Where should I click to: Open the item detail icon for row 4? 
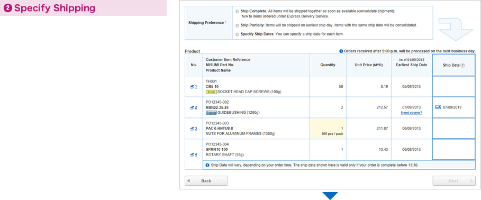tap(192, 154)
